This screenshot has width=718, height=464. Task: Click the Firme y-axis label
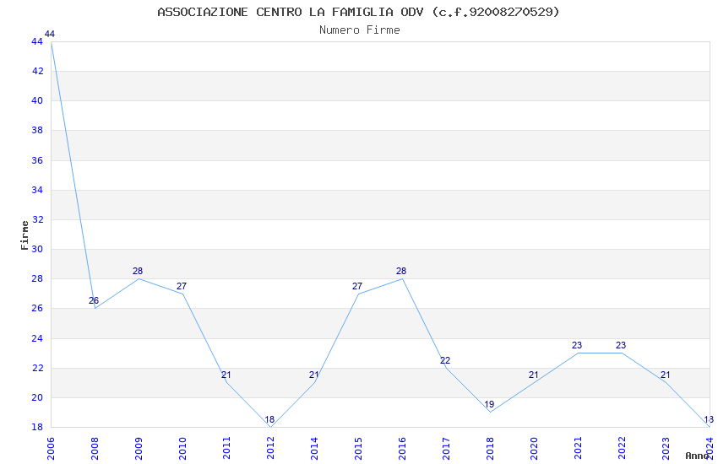(x=24, y=235)
